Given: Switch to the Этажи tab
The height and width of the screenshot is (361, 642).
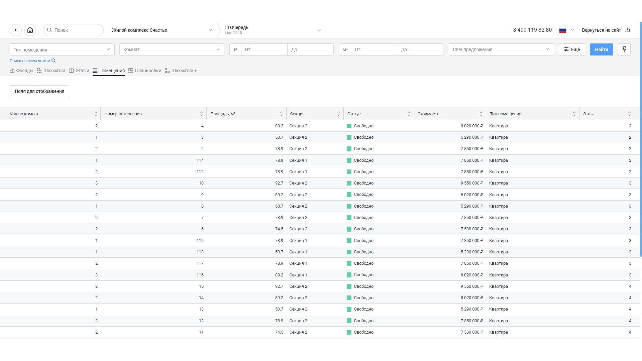Looking at the screenshot, I should [79, 71].
